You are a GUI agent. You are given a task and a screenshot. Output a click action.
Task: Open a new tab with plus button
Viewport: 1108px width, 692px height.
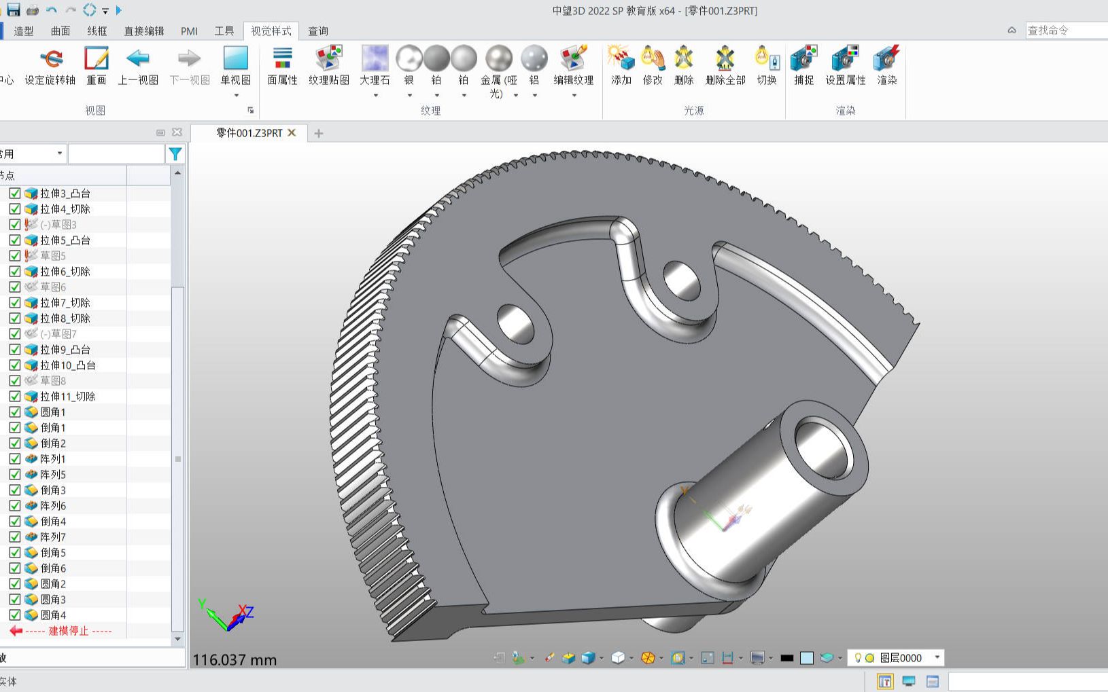coord(319,133)
